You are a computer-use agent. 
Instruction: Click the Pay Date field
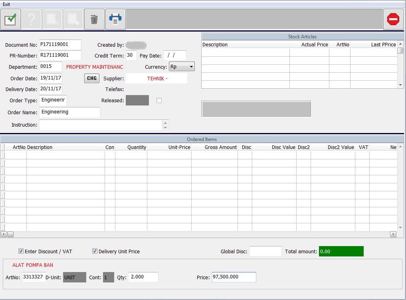pyautogui.click(x=175, y=56)
